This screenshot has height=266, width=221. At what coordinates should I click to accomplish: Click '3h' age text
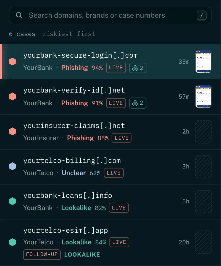pyautogui.click(x=186, y=167)
